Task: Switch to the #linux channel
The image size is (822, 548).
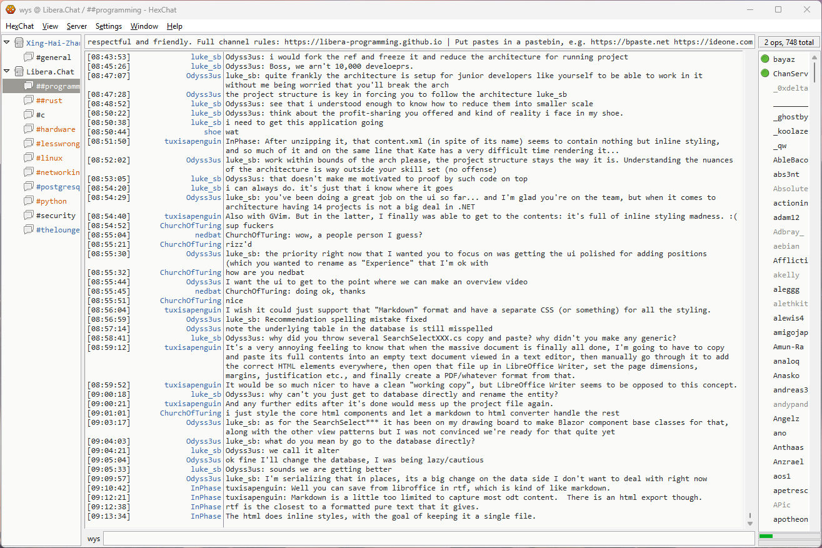Action: click(49, 158)
